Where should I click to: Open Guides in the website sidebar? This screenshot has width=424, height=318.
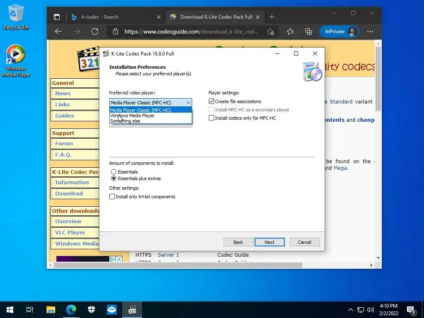tap(64, 116)
